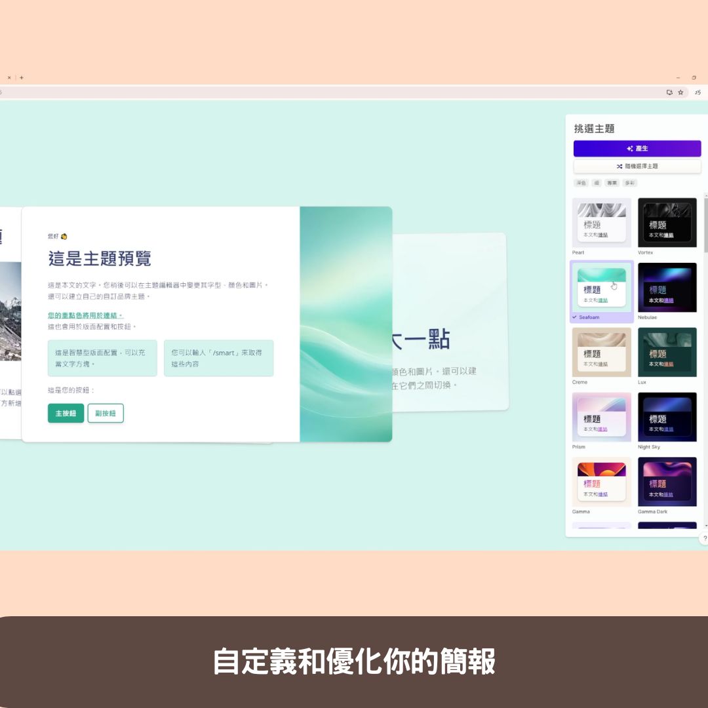708x708 pixels.
Task: Open help via the question mark icon
Action: (x=704, y=537)
